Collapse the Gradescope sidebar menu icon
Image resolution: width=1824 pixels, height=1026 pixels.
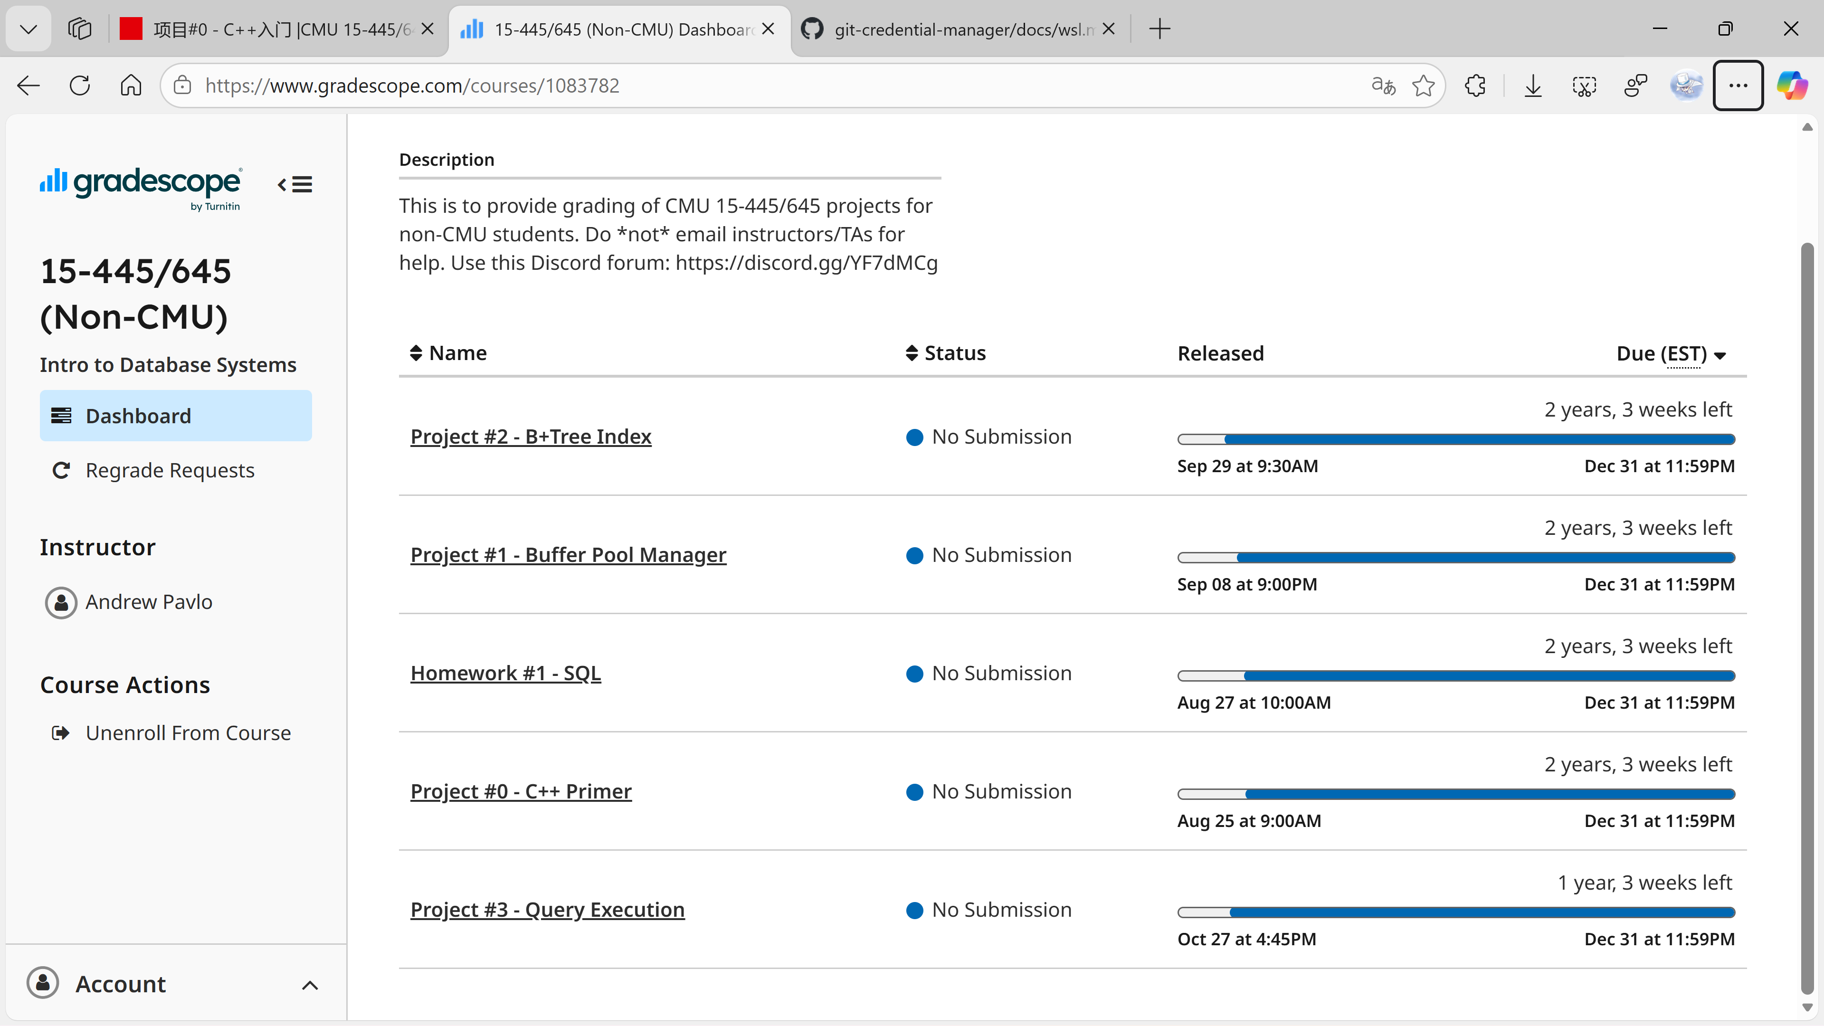[295, 185]
